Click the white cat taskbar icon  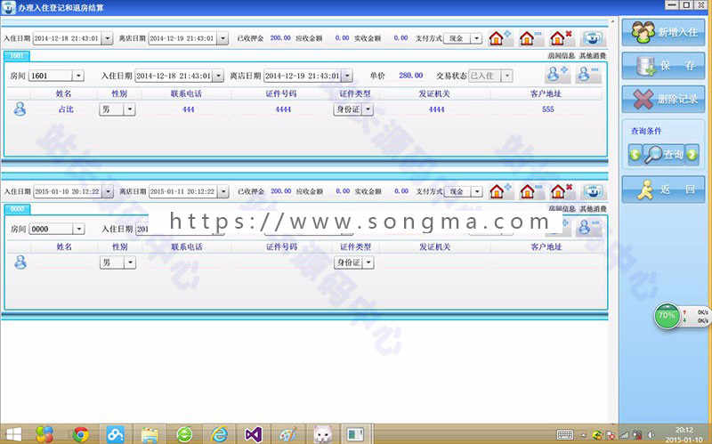(323, 434)
